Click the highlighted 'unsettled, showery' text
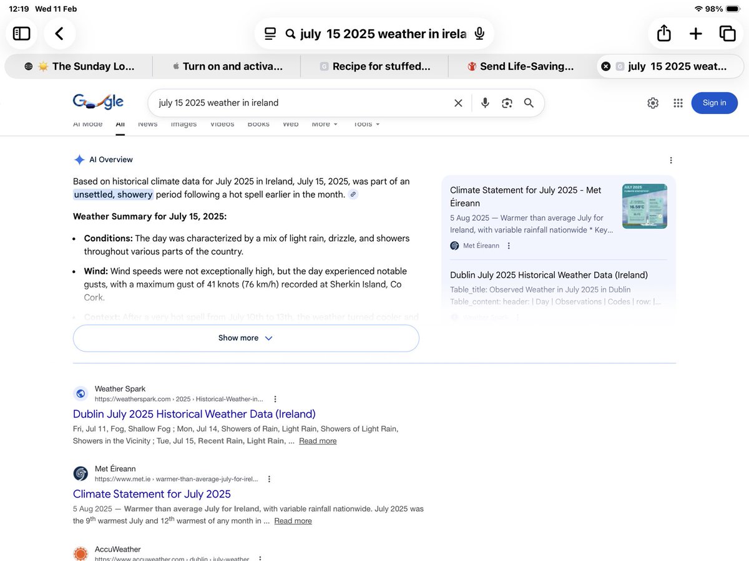Image resolution: width=749 pixels, height=561 pixels. [x=113, y=194]
